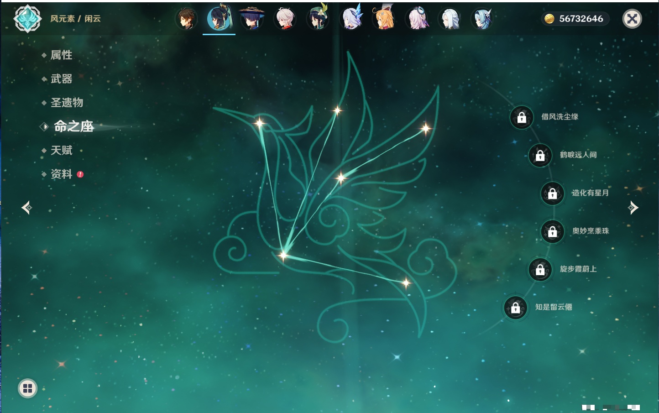The image size is (659, 413).
Task: Select the highlighted Xianyun avatar with red glasses
Action: (219, 18)
